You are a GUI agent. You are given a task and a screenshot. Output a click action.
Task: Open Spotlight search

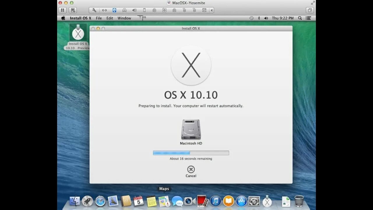tap(300, 18)
